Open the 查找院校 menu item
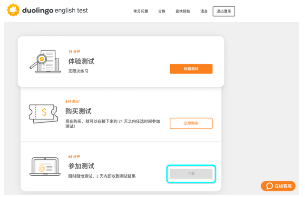Screen dimensions: 305x197 pyautogui.click(x=183, y=11)
